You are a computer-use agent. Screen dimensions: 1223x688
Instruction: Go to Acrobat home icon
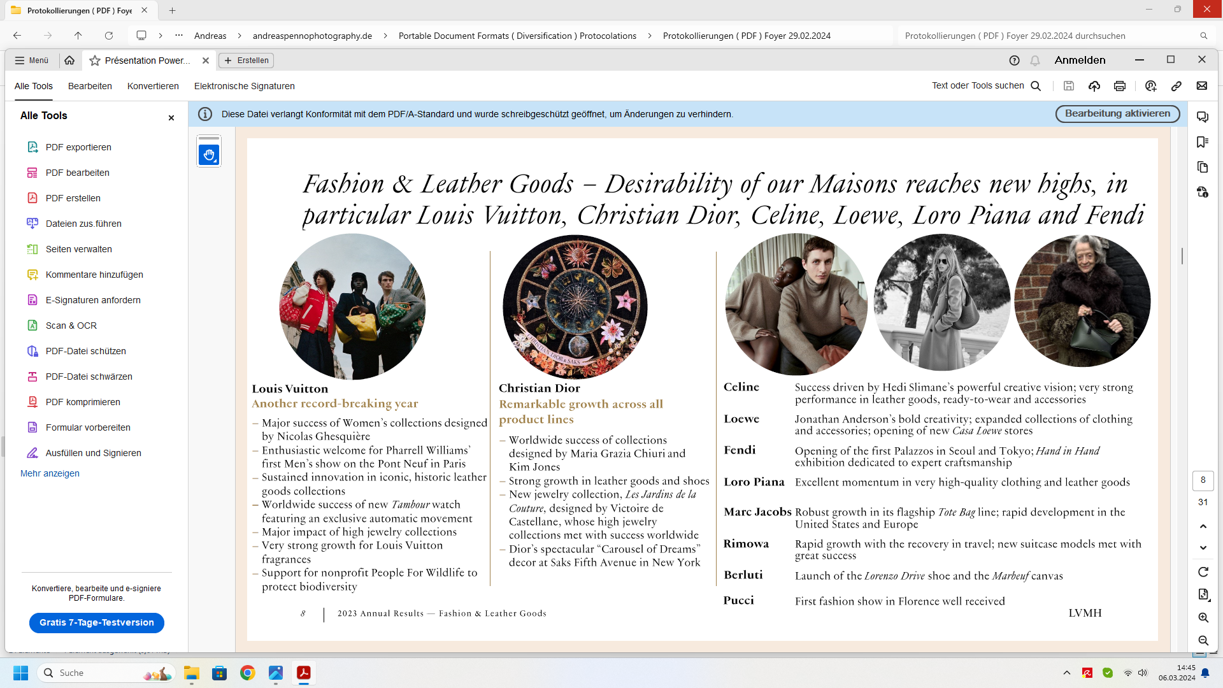(x=69, y=60)
